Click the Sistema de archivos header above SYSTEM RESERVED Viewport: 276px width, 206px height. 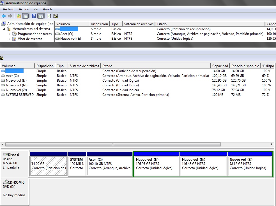click(84, 66)
